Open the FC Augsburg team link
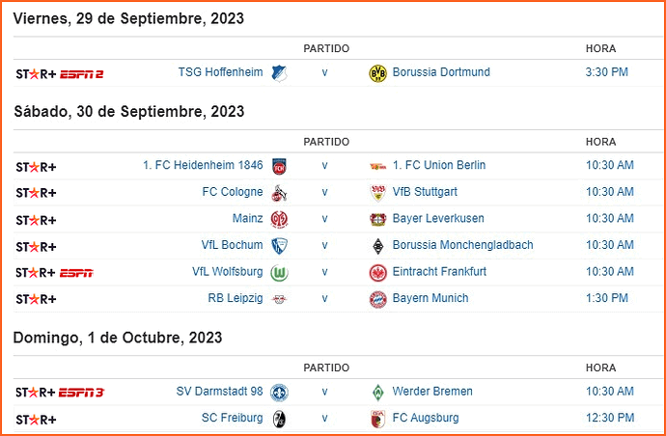 pos(426,418)
